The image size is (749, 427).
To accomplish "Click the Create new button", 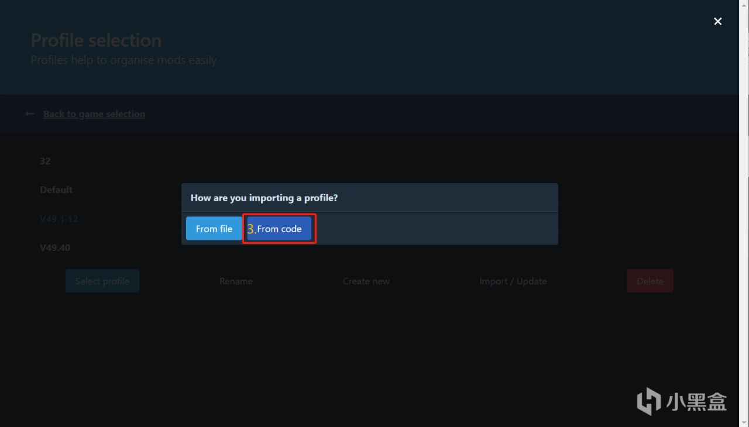I will pos(366,281).
